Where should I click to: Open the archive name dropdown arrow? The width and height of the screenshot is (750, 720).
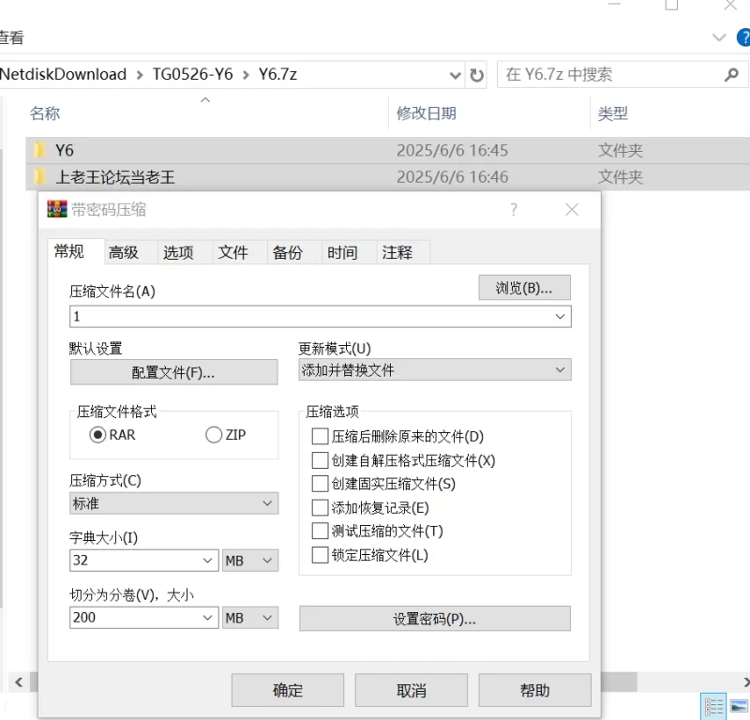click(560, 317)
